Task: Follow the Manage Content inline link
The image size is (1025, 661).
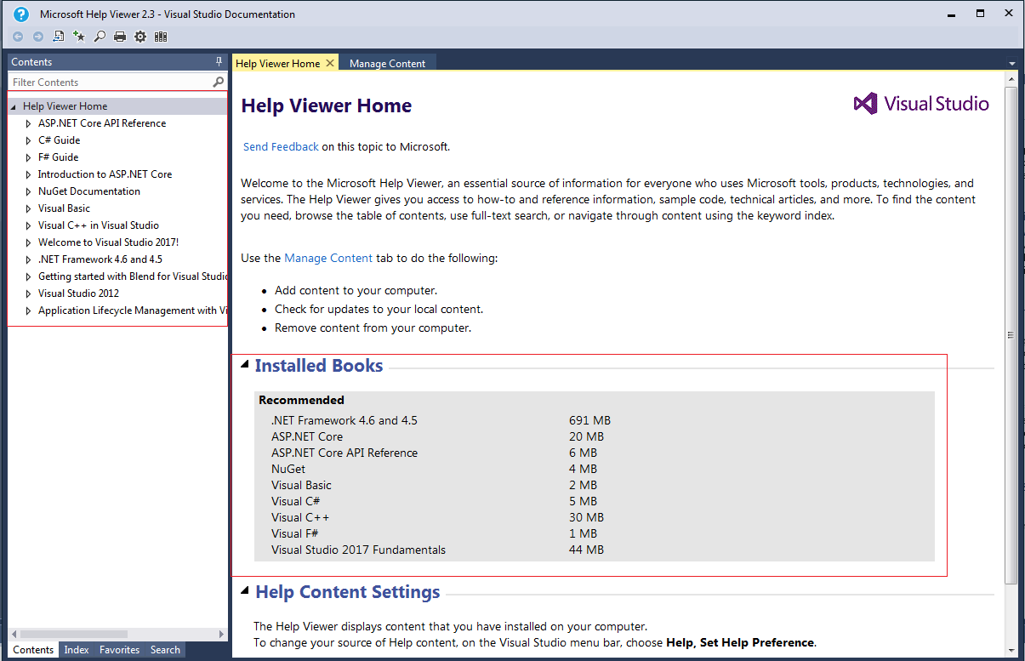Action: pyautogui.click(x=328, y=258)
